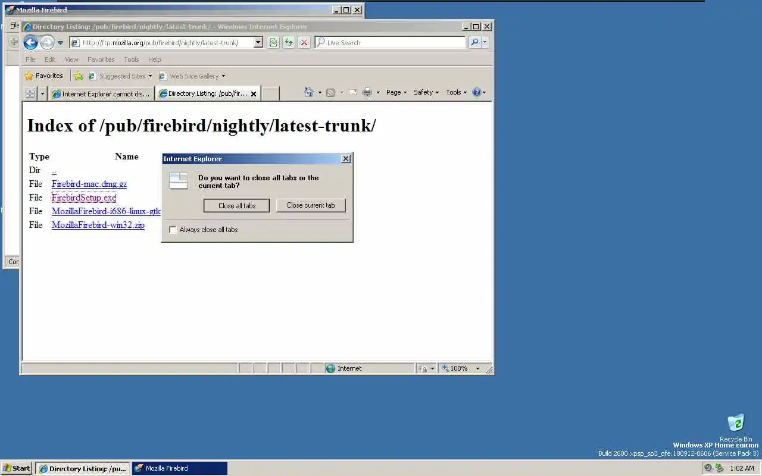Check the 'Always close all tabs' checkbox
This screenshot has height=476, width=762.
173,230
